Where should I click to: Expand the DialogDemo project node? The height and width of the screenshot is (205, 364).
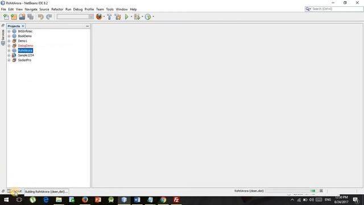click(9, 46)
